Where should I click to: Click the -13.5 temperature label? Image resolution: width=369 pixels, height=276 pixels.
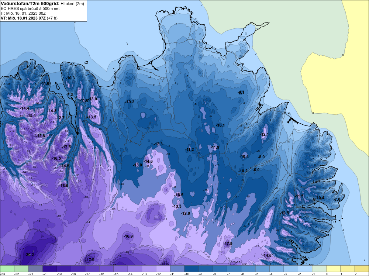pos(92,117)
